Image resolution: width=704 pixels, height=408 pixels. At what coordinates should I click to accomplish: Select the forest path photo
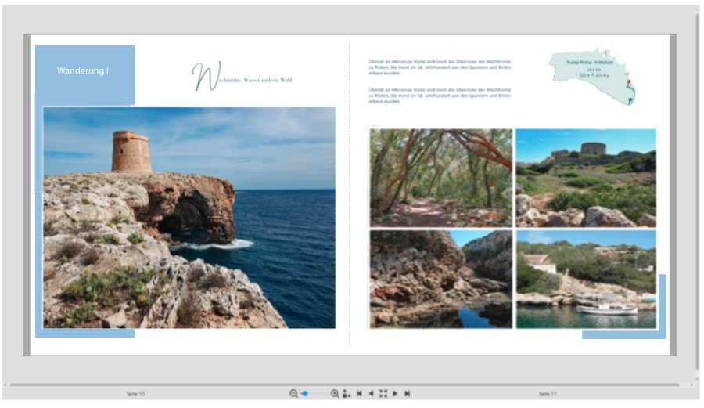click(x=440, y=178)
